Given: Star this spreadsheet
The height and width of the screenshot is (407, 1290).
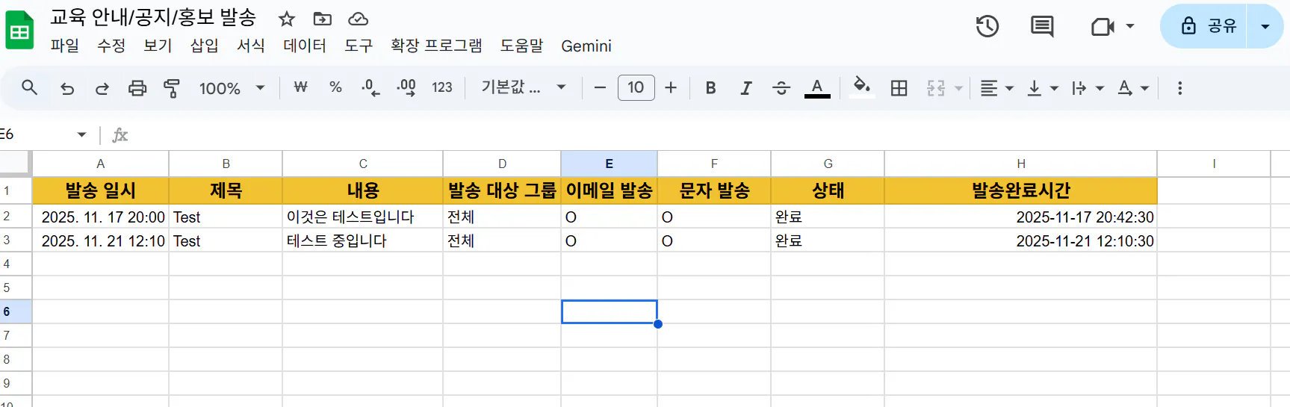Looking at the screenshot, I should click(x=287, y=19).
